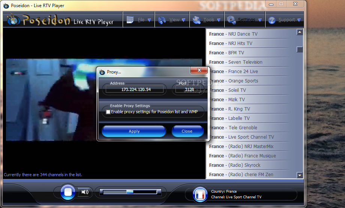Click the channel list scroll down arrow

(x=300, y=175)
